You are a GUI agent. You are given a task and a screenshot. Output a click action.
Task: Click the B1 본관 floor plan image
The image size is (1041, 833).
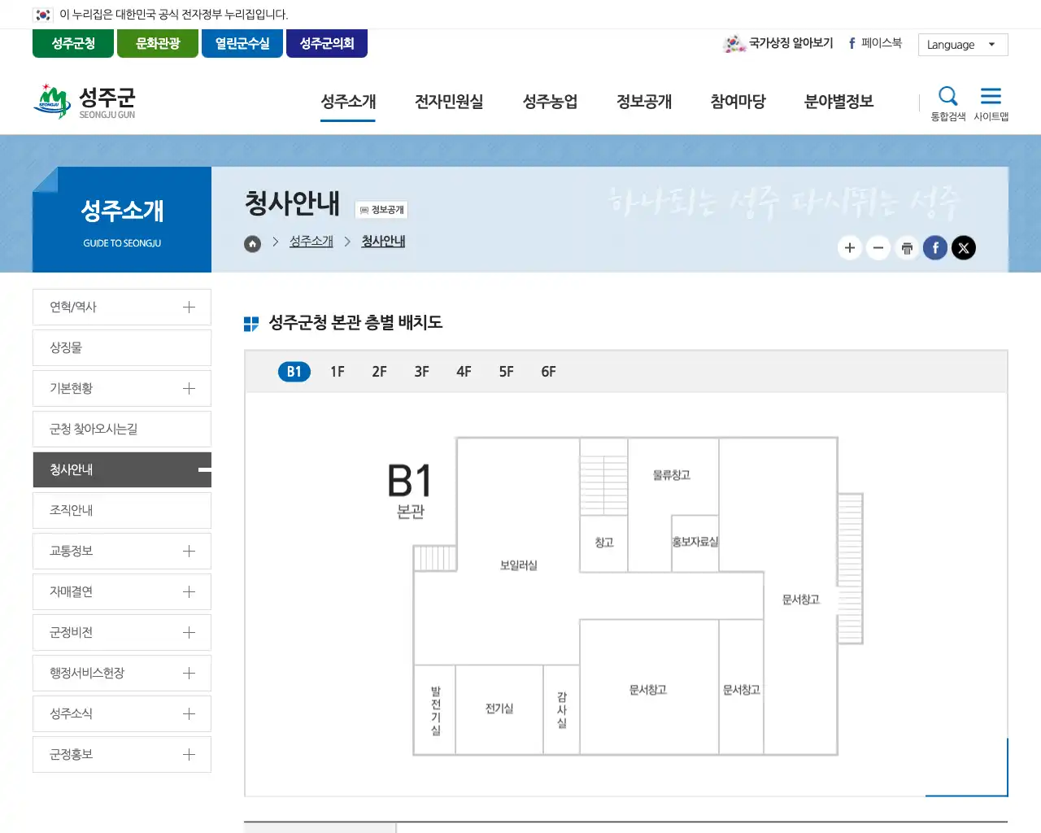pos(626,596)
